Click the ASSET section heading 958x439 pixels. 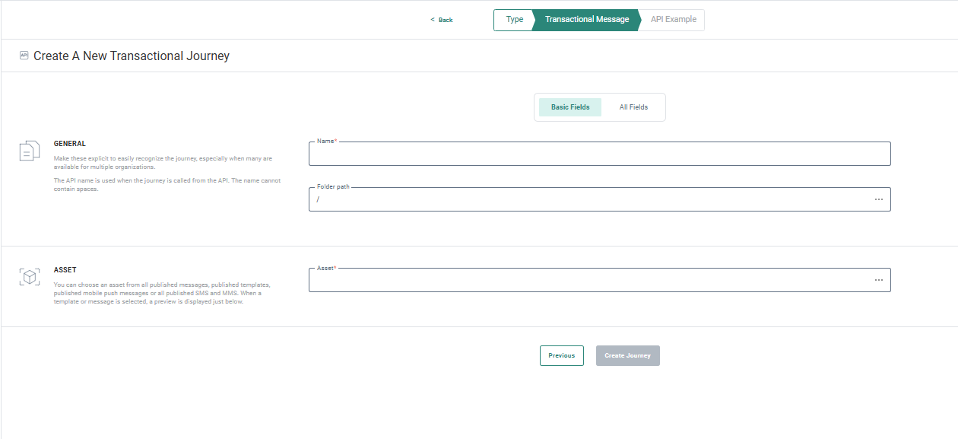[65, 270]
